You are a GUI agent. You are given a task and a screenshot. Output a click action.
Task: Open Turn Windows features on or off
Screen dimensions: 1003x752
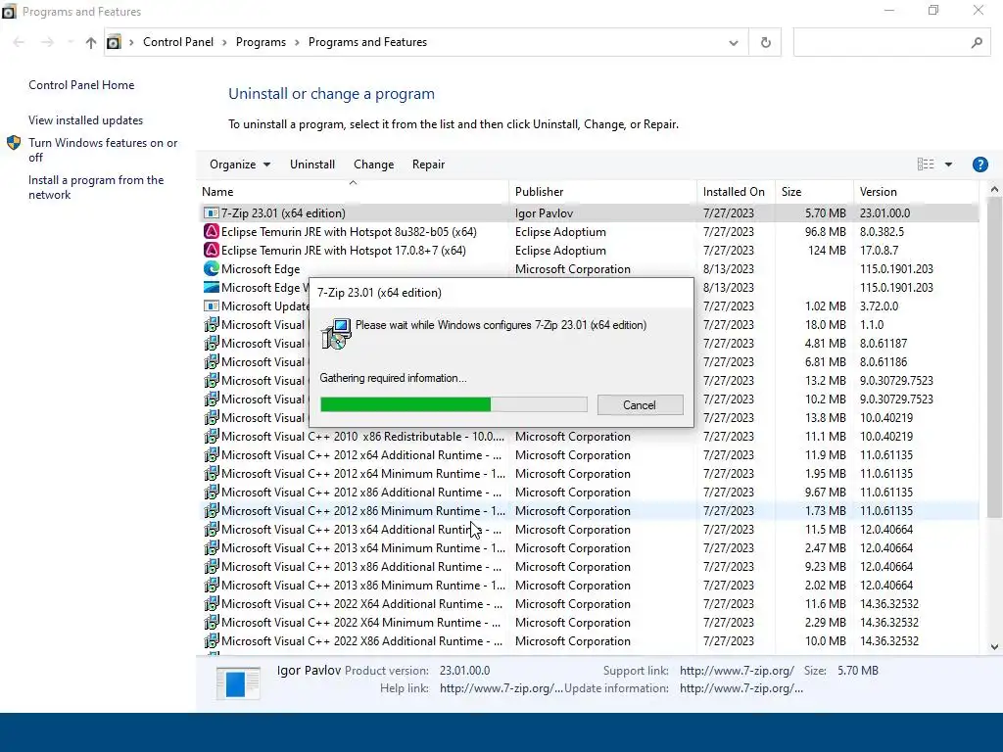(103, 150)
